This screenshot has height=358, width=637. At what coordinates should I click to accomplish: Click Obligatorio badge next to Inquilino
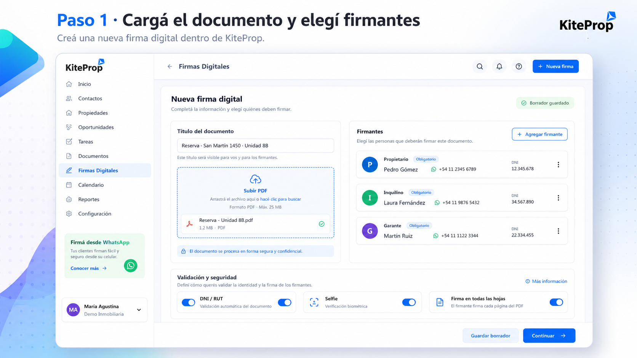421,193
